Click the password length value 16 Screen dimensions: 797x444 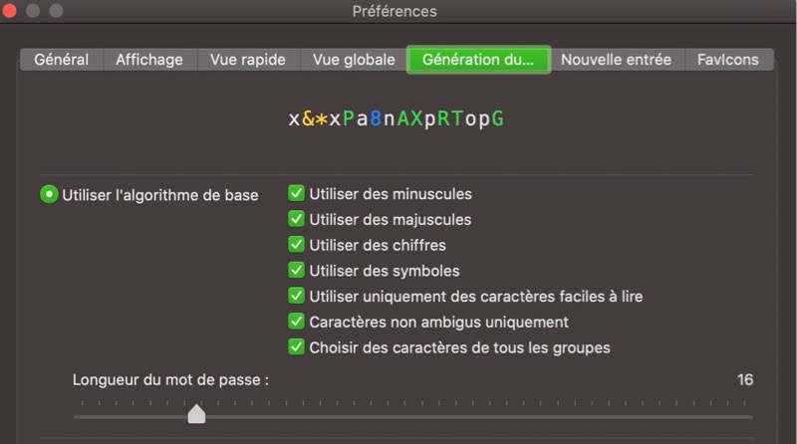click(x=744, y=380)
